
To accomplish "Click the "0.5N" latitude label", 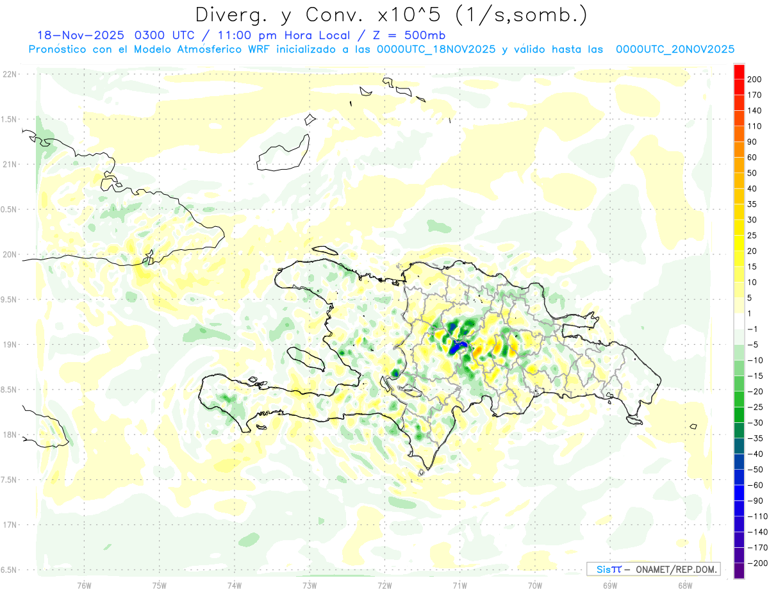I will [9, 210].
